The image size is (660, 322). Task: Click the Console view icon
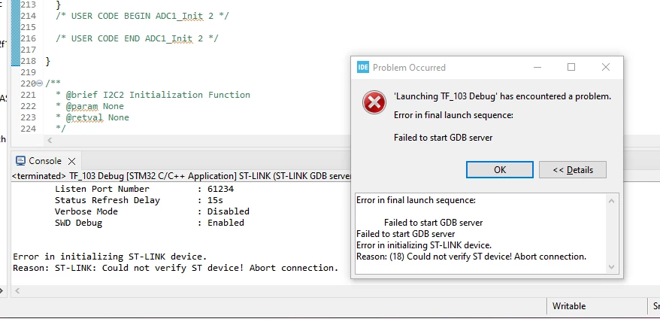(x=20, y=160)
